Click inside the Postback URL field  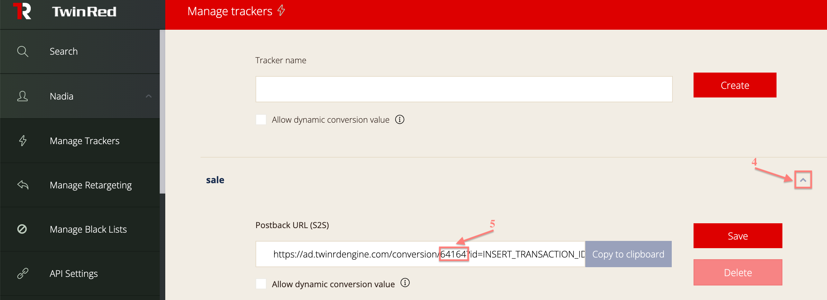coord(420,254)
